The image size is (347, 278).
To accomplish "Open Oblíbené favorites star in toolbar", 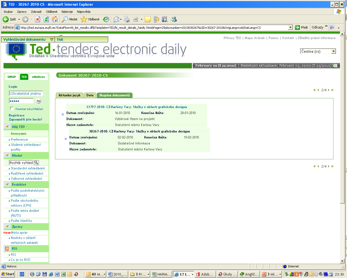I will 90,19.
